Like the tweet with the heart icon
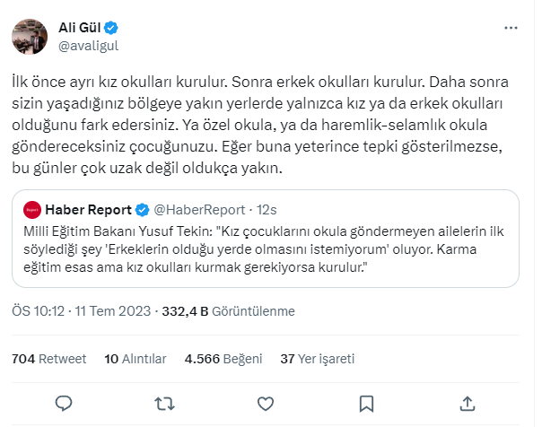542x427 pixels. (x=267, y=402)
